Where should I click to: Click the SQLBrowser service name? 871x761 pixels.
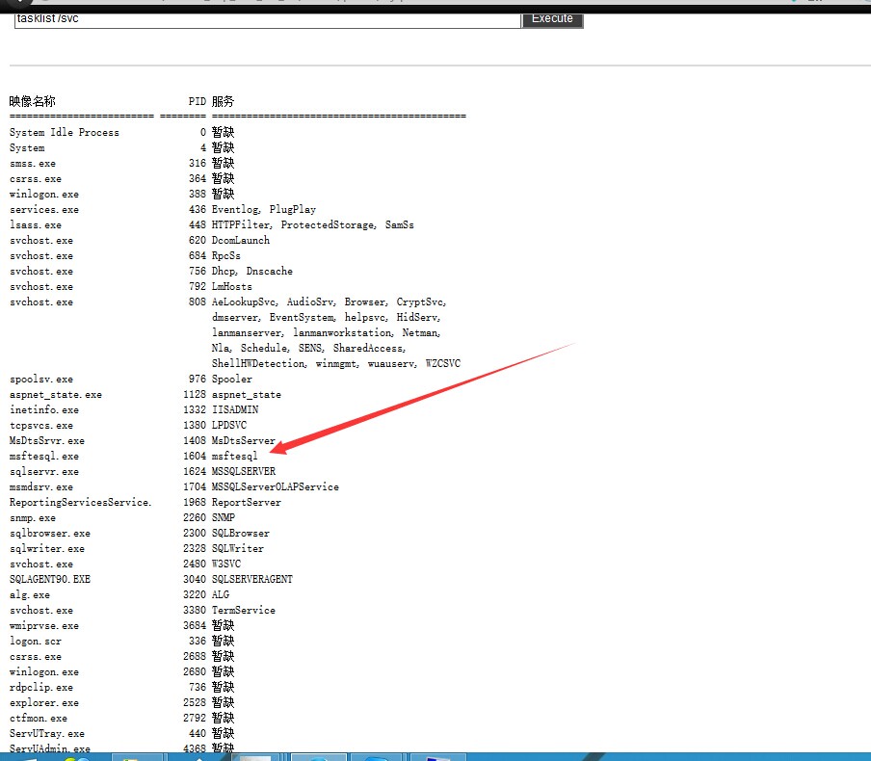point(241,534)
